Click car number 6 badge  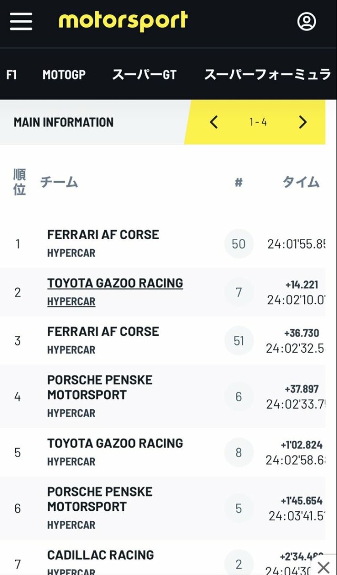239,396
